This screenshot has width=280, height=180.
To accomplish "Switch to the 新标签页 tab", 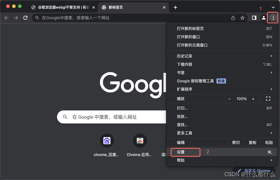I will (x=133, y=7).
